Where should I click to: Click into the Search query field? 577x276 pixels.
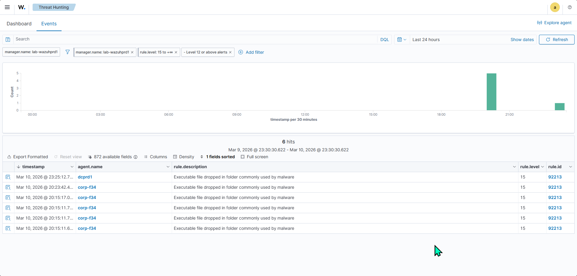click(x=195, y=39)
